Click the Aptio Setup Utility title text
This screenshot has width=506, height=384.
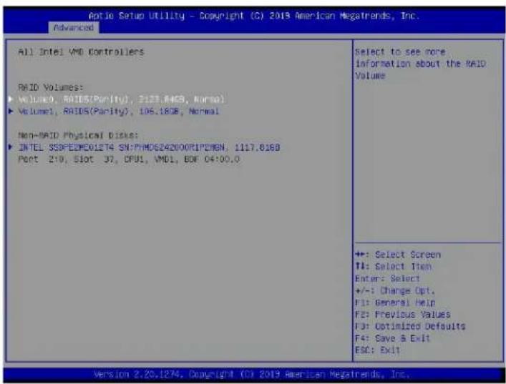(254, 16)
